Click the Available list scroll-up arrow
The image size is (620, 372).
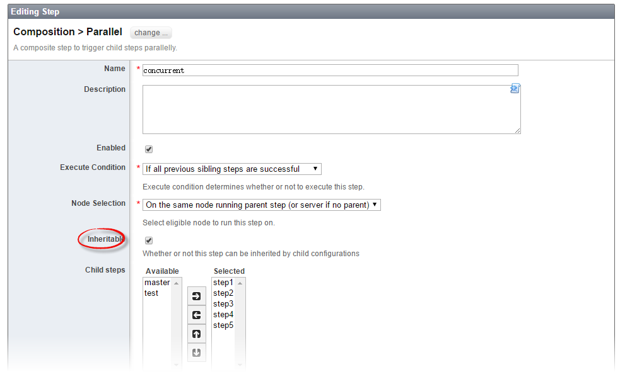[177, 283]
